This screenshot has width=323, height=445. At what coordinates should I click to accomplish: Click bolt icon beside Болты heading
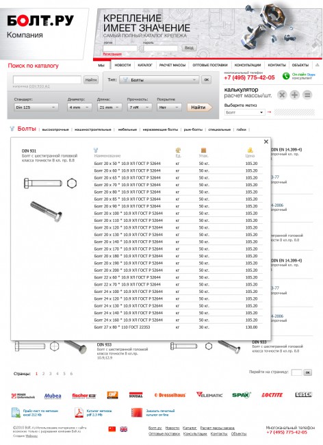click(x=12, y=129)
